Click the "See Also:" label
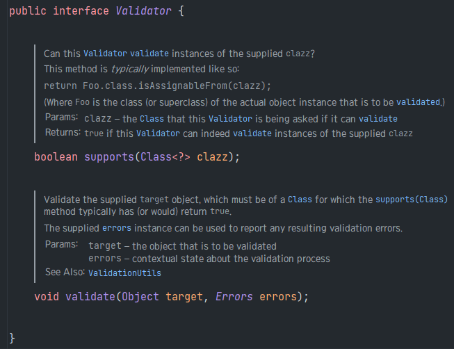The image size is (454, 349). pyautogui.click(x=65, y=273)
